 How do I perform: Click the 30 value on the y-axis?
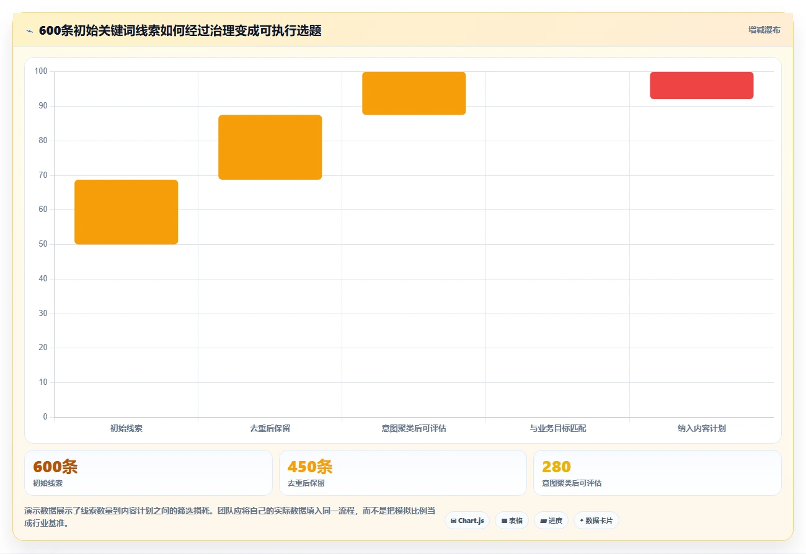pos(43,314)
